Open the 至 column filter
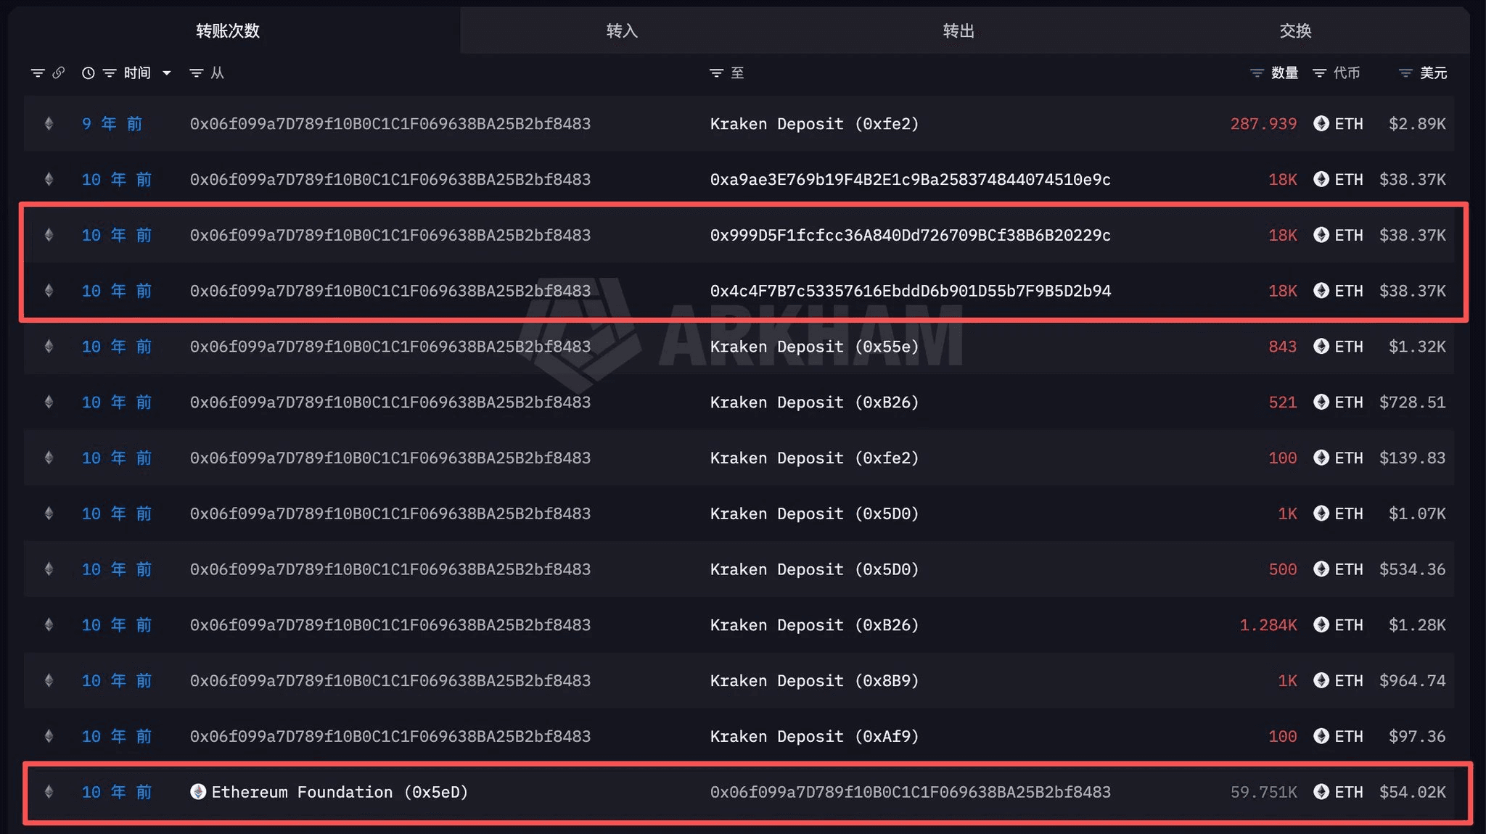Viewport: 1486px width, 834px height. coord(716,73)
